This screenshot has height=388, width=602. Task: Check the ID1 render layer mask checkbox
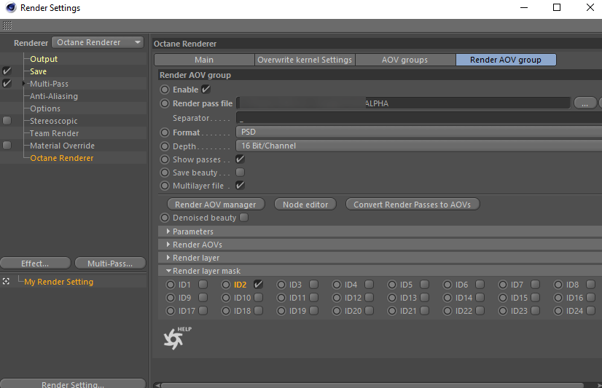tap(203, 284)
